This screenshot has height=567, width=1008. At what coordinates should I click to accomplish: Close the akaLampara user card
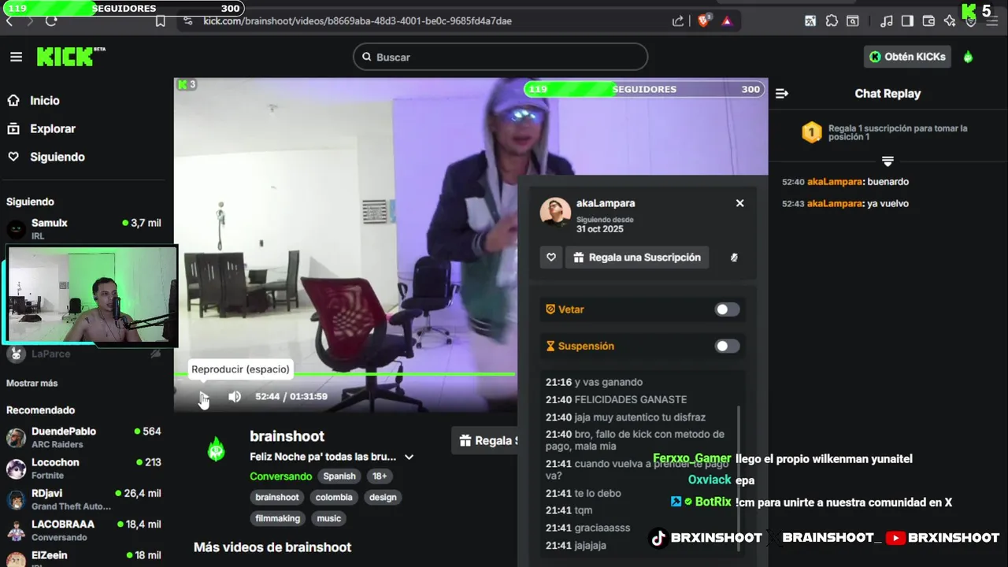[739, 203]
